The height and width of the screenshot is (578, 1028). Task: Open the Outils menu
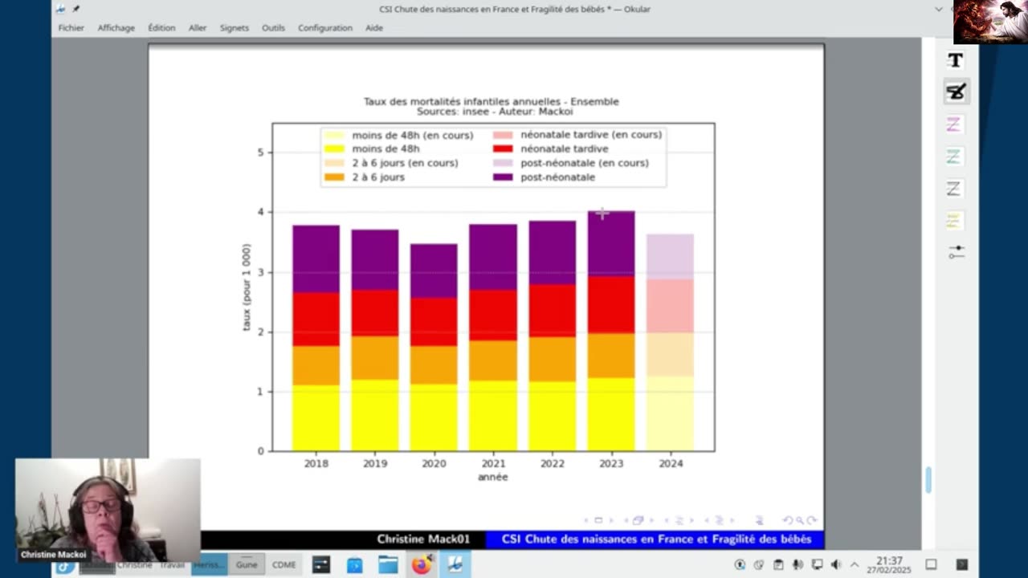click(x=273, y=27)
